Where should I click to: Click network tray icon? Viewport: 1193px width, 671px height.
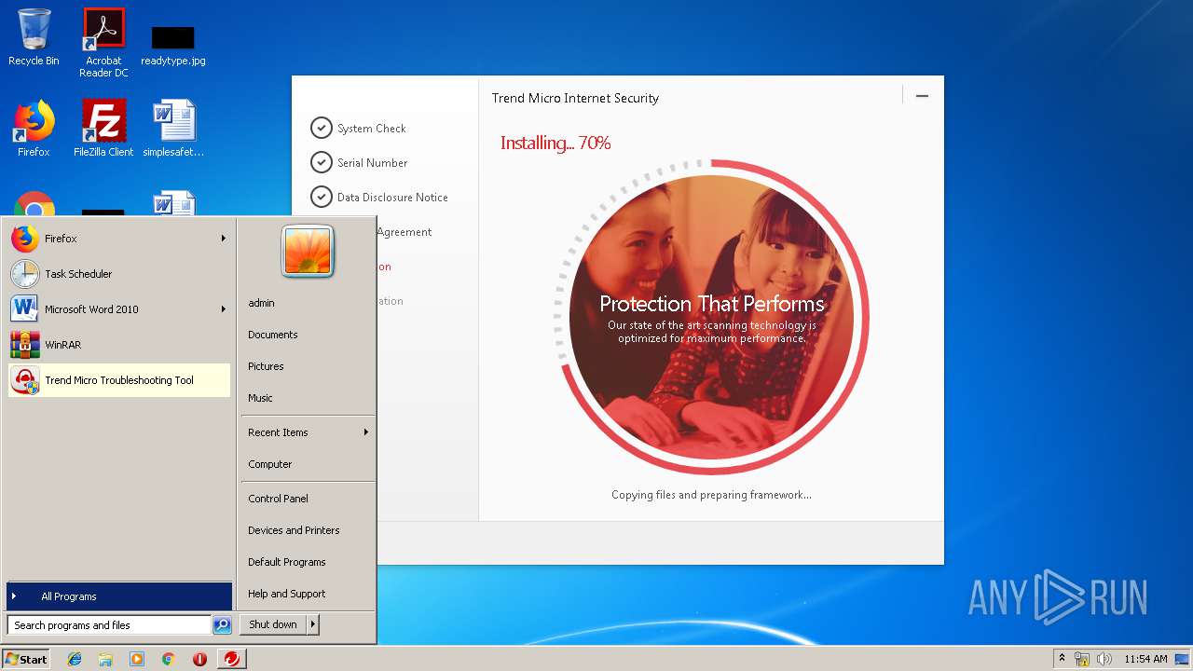click(1082, 659)
